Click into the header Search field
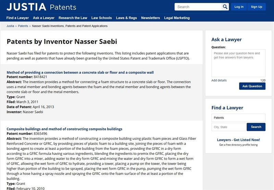Viewport: 274px width, 190px height. pos(198,7)
